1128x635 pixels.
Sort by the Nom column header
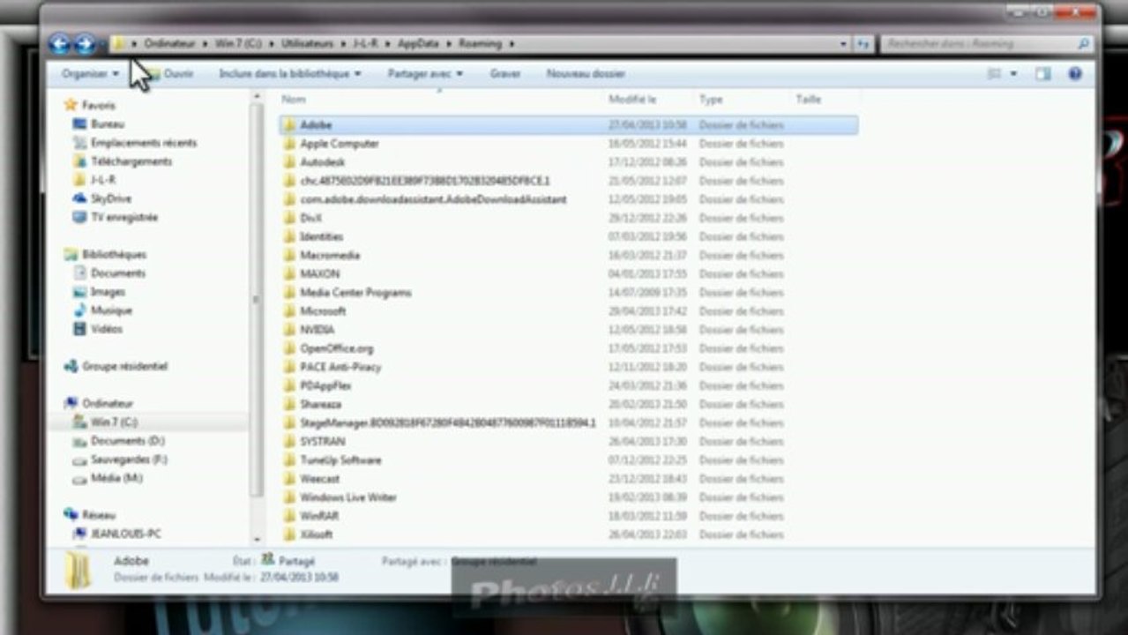coord(294,100)
